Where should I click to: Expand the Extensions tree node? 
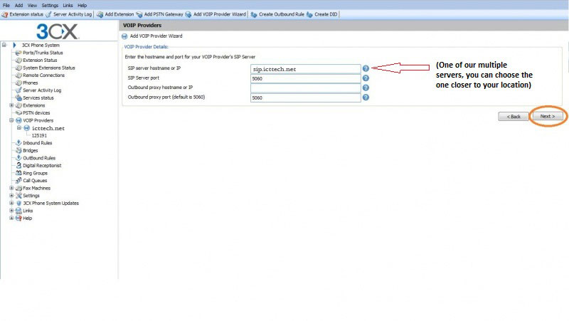[x=11, y=105]
